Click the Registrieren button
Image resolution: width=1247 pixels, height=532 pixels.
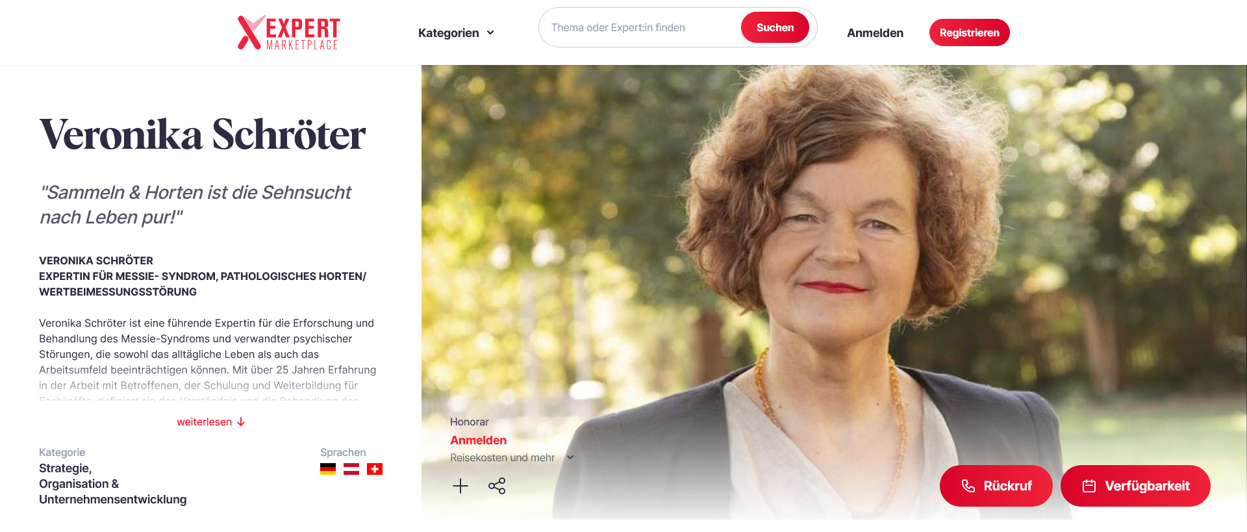tap(969, 32)
